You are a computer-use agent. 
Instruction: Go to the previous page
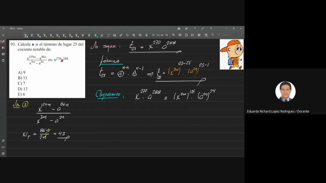[x=154, y=35]
